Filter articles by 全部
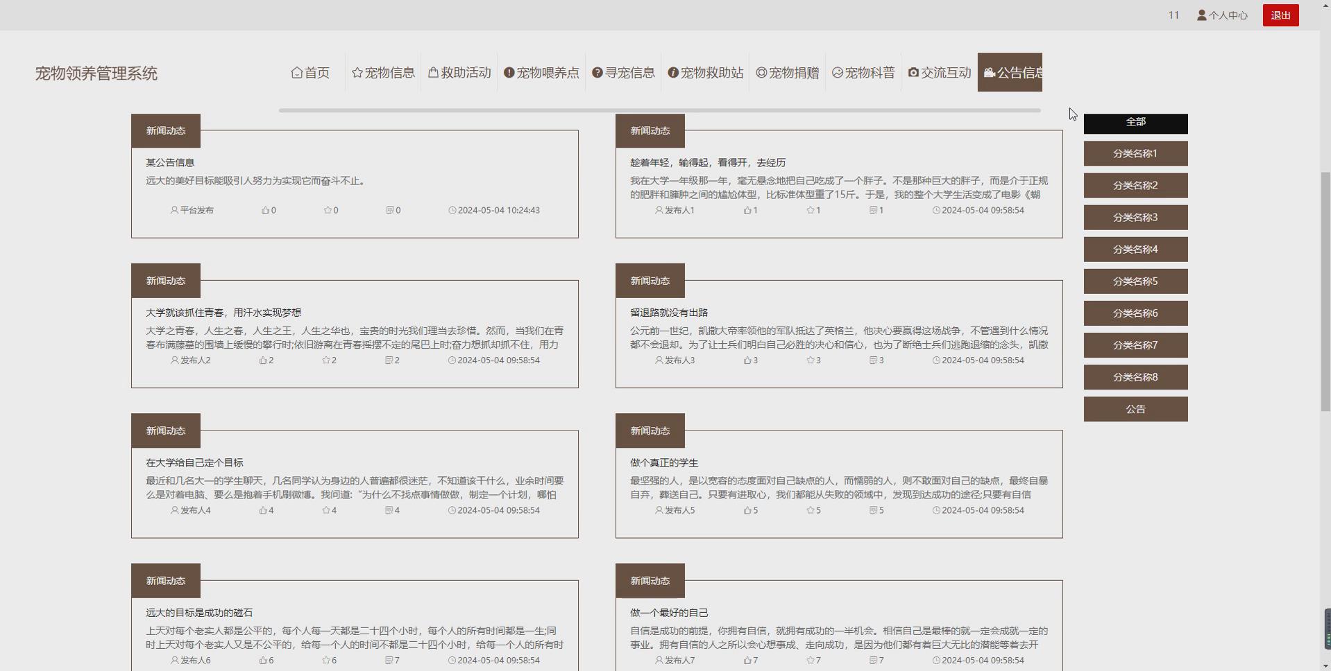The width and height of the screenshot is (1331, 671). click(1135, 122)
